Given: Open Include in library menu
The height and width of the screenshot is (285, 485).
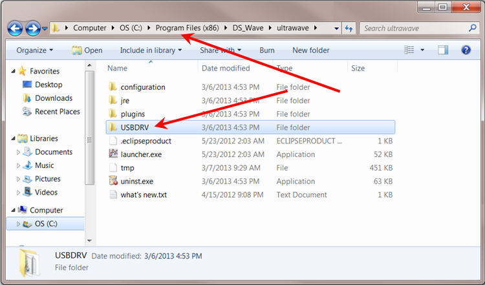Looking at the screenshot, I should [151, 50].
